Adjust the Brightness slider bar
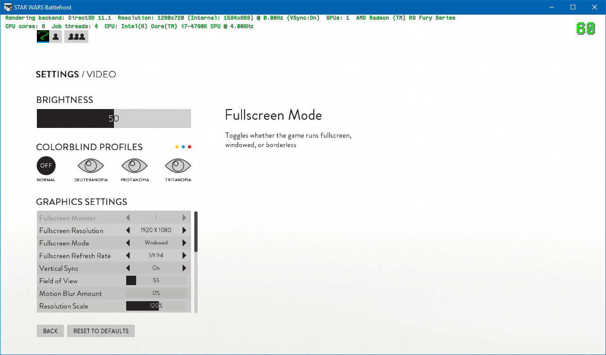The image size is (606, 355). click(x=114, y=118)
